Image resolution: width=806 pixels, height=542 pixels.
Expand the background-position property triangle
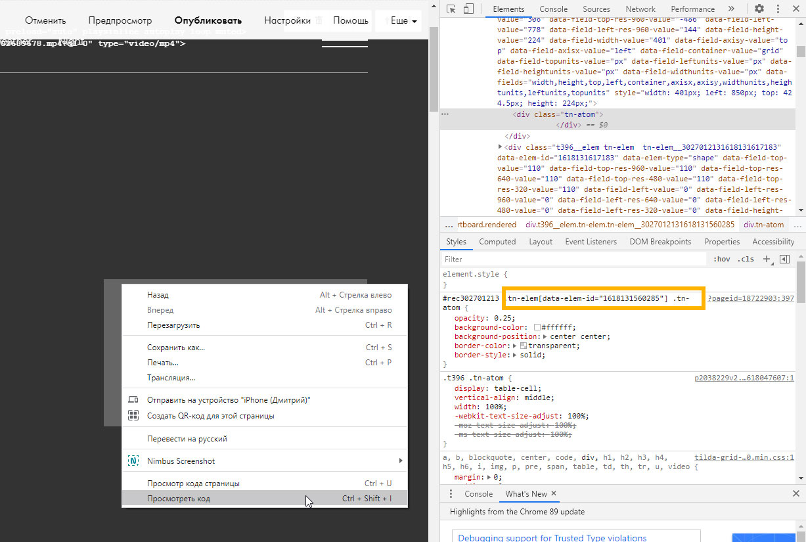tap(544, 336)
